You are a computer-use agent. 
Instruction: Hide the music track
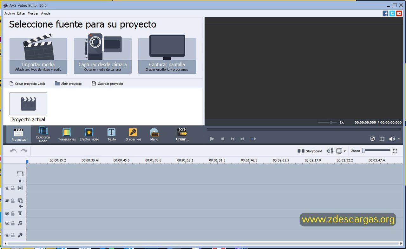pos(7,223)
